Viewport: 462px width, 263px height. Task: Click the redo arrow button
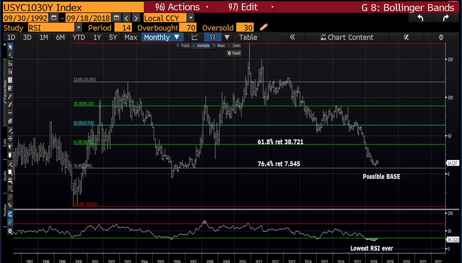[446, 18]
